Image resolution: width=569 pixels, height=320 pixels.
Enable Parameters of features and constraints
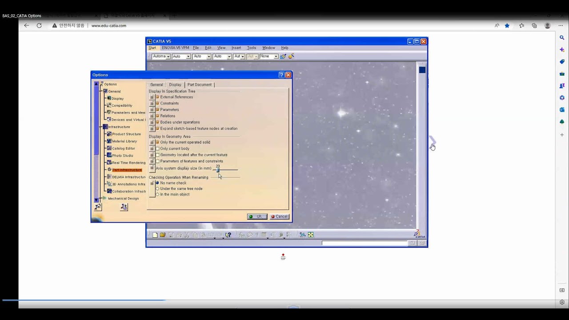pyautogui.click(x=157, y=161)
